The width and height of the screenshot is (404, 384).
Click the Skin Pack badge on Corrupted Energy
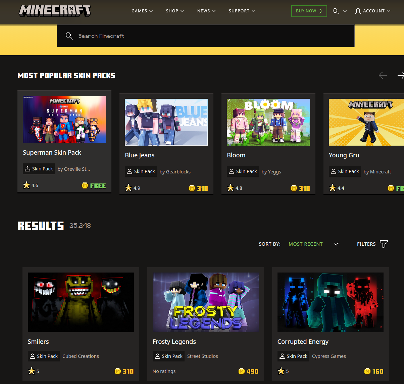pyautogui.click(x=293, y=356)
